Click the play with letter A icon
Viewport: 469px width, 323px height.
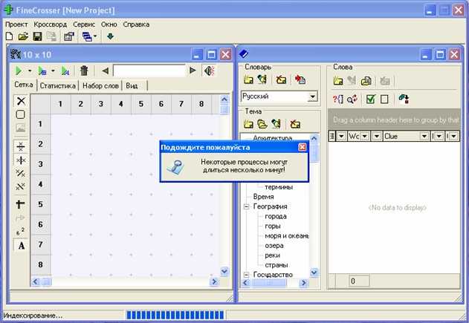tap(65, 71)
